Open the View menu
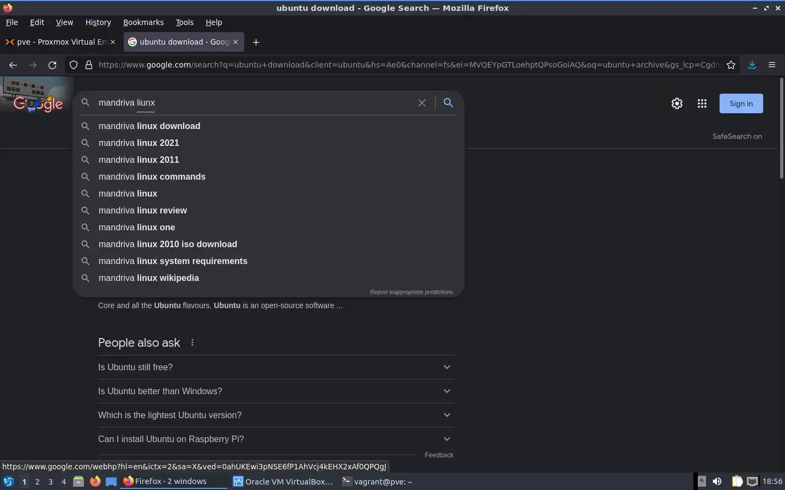 coord(64,22)
